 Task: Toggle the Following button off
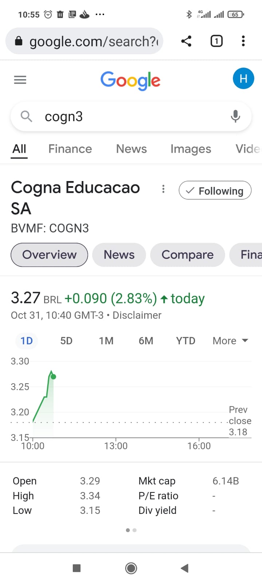pyautogui.click(x=215, y=191)
